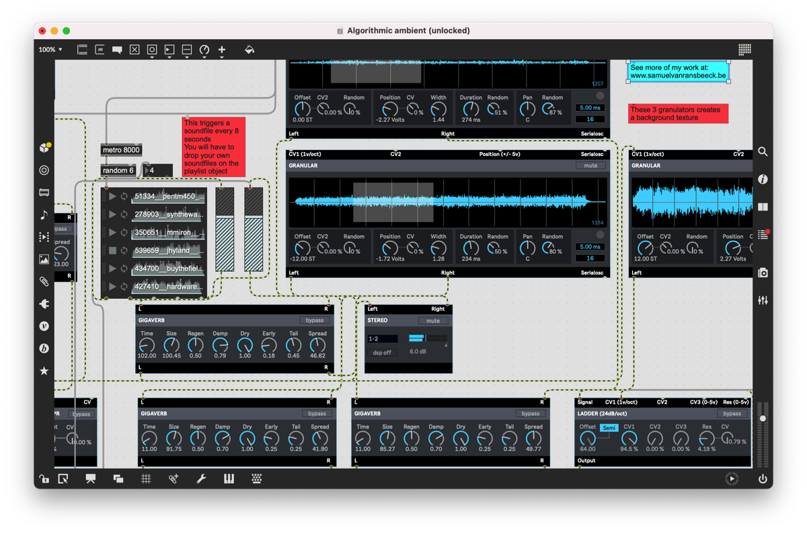Open the paperclip Snippets browser
The height and width of the screenshot is (533, 807).
pos(44,281)
